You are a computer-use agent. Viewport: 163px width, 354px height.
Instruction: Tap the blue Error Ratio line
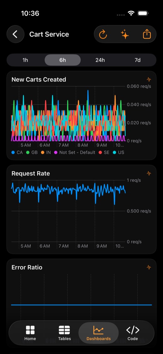81,305
